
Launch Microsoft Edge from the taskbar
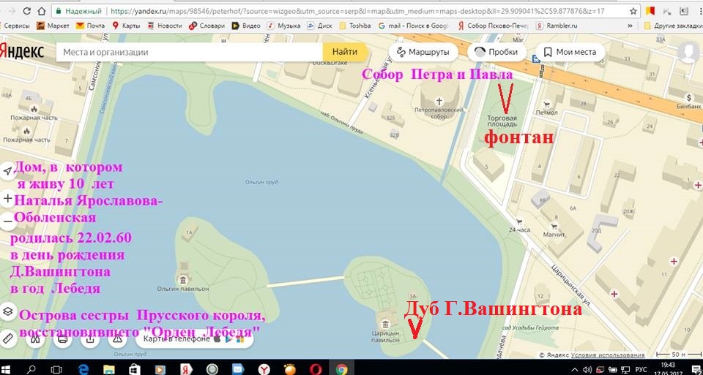coord(83,369)
